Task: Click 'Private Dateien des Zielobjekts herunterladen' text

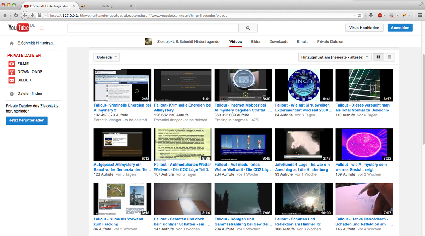Action: pyautogui.click(x=32, y=108)
